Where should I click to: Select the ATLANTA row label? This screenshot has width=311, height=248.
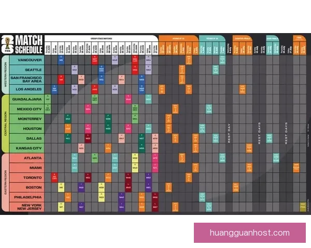click(x=27, y=158)
